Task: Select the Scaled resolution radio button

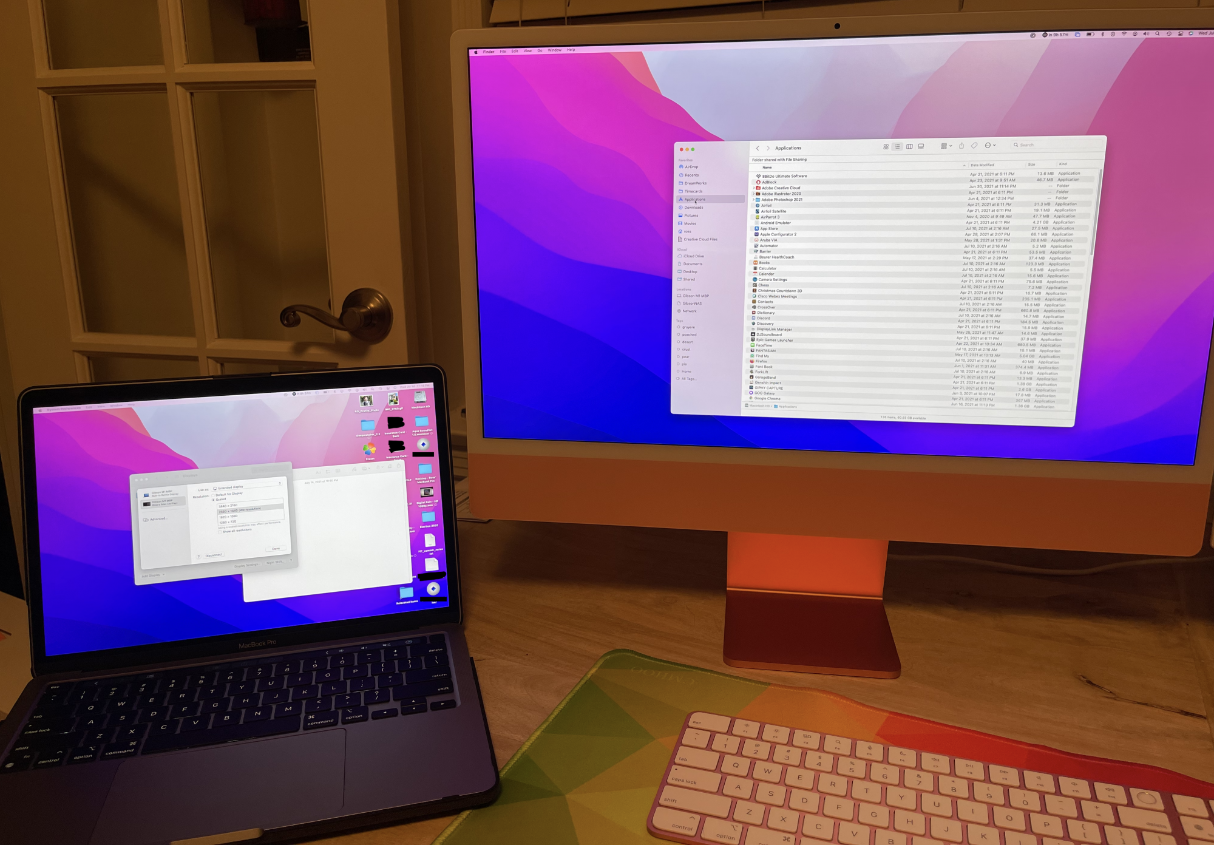Action: [x=214, y=500]
